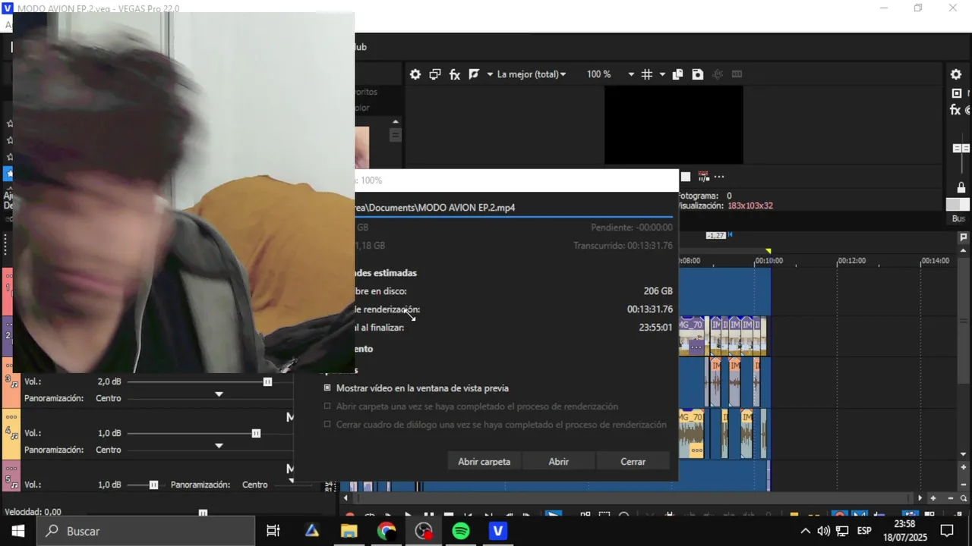Show hidden system tray icons chevron
Image resolution: width=972 pixels, height=546 pixels.
pos(805,531)
